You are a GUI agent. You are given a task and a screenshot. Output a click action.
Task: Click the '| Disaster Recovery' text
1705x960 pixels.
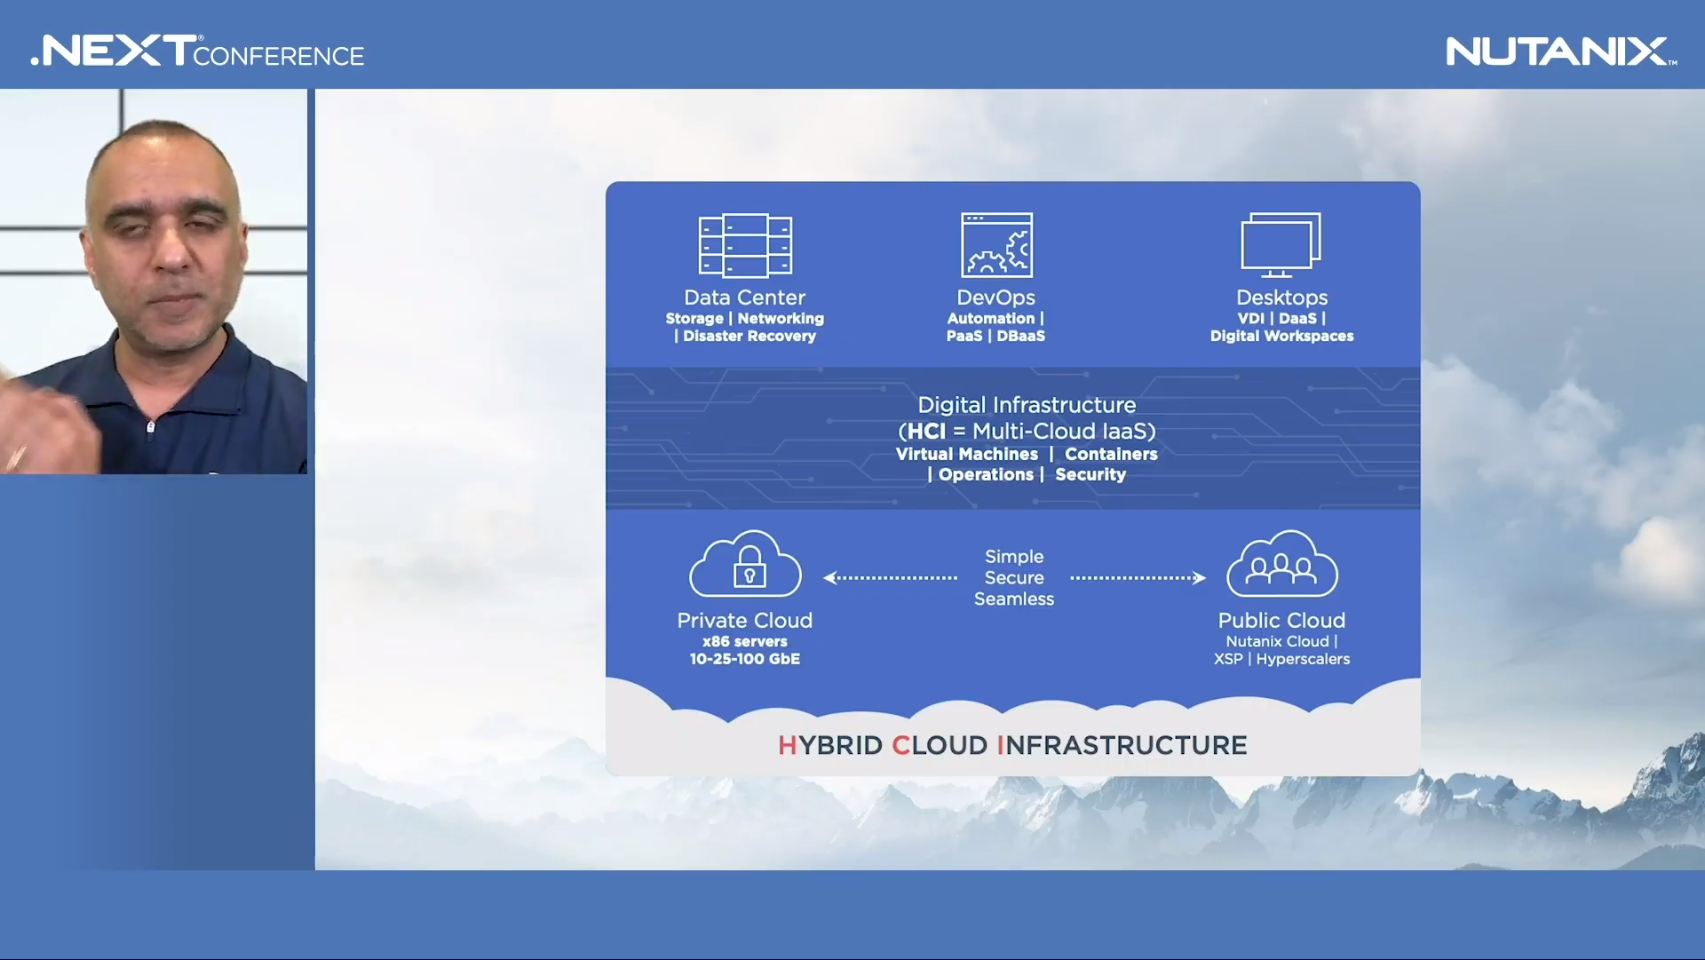coord(744,336)
